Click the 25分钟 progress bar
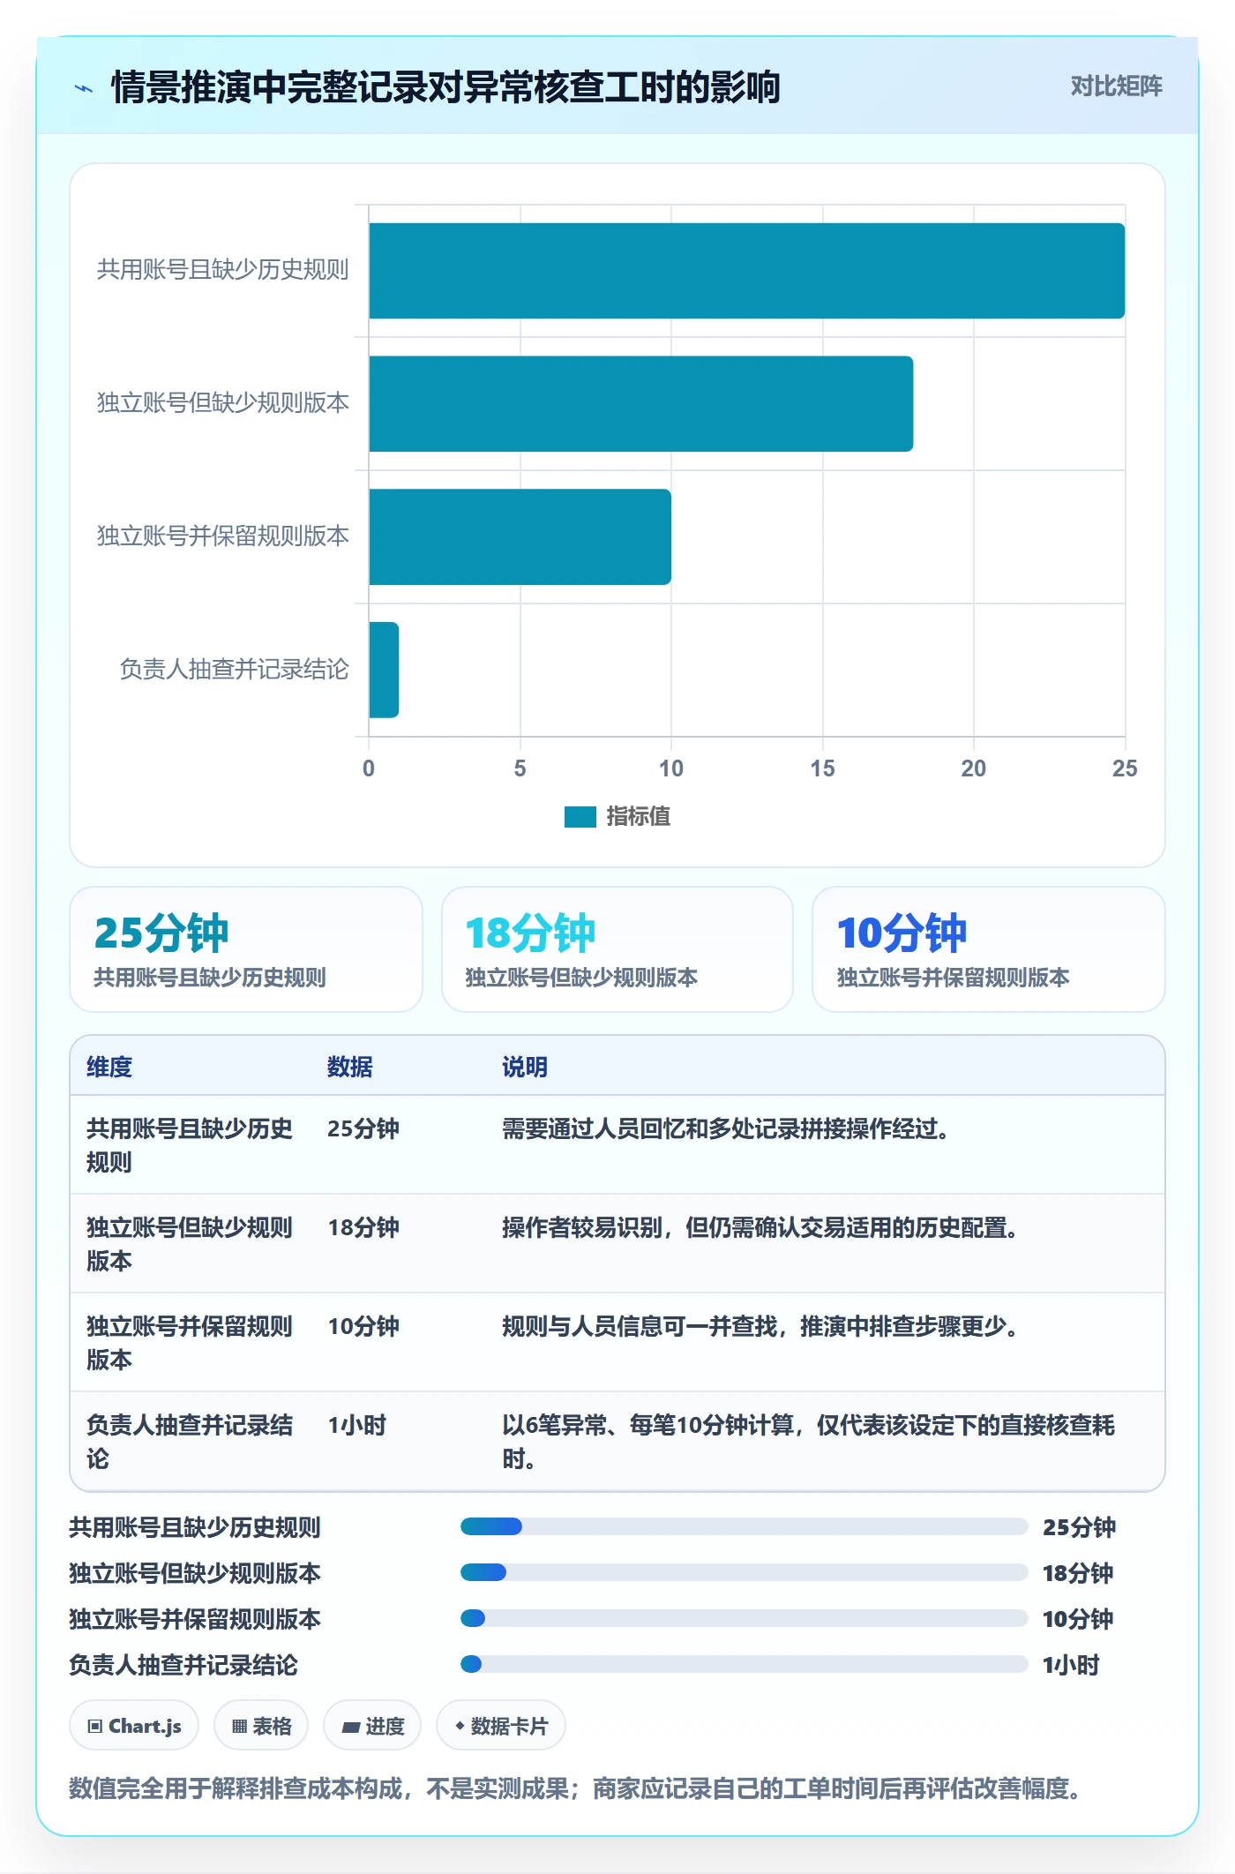The height and width of the screenshot is (1874, 1235). [744, 1526]
